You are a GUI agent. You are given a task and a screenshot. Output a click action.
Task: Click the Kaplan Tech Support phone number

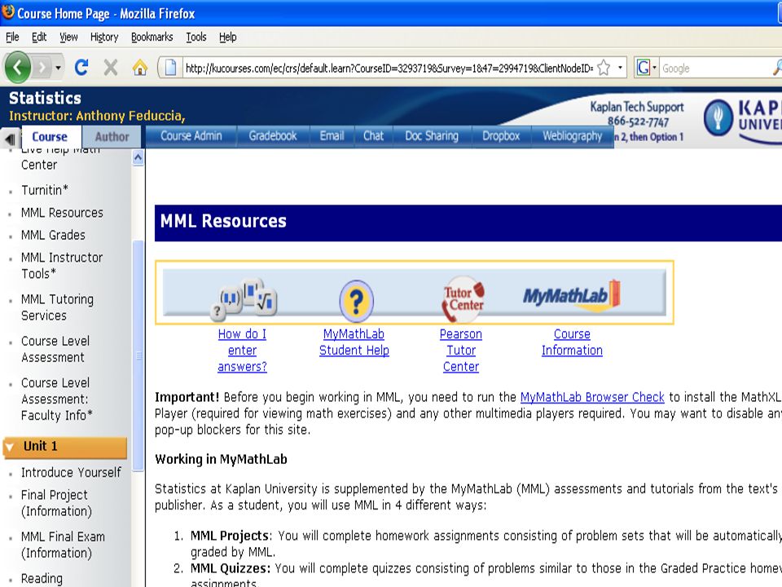click(x=638, y=121)
